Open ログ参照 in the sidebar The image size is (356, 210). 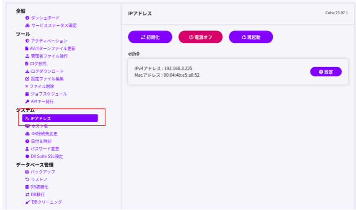(38, 63)
